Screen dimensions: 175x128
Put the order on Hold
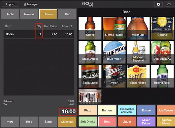tap(29, 122)
